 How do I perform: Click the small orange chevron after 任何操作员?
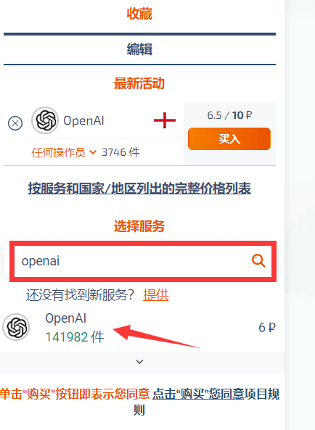click(x=93, y=152)
